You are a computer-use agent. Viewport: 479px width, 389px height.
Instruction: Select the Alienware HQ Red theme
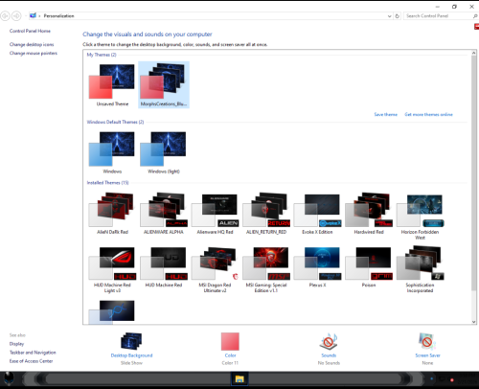coord(215,214)
